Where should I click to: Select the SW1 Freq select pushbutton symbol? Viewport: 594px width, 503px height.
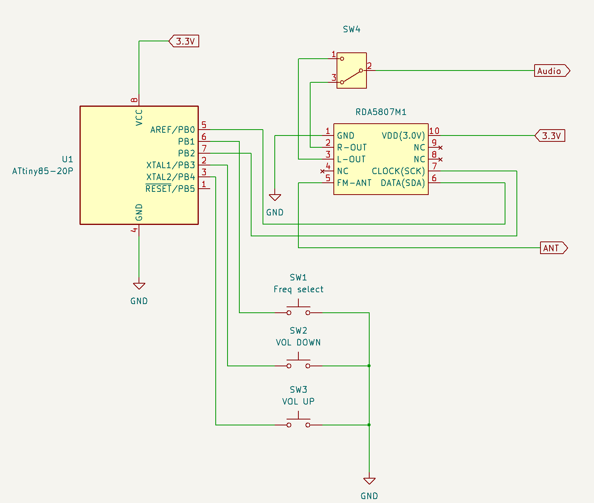click(298, 308)
